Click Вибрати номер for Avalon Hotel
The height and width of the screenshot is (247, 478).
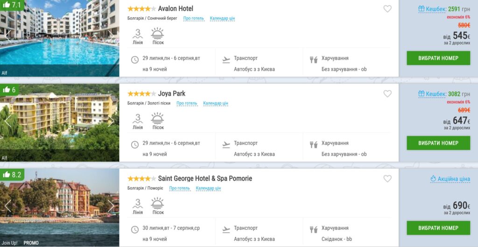pos(438,58)
